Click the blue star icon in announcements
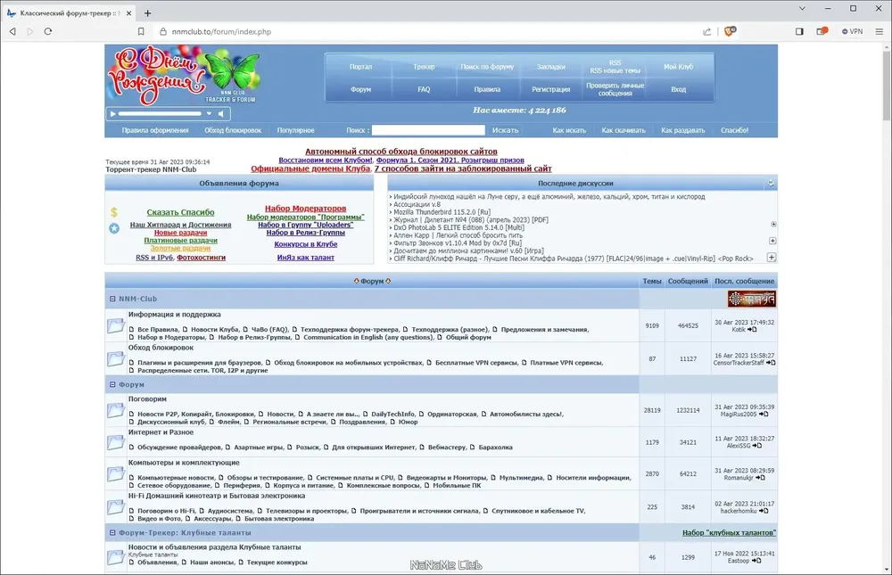 point(114,228)
